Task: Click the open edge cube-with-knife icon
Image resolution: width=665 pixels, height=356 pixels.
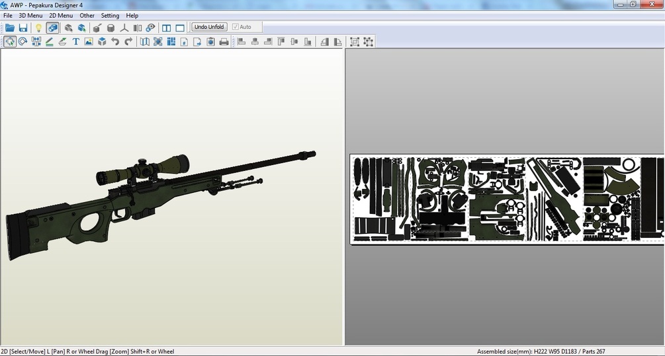Action: [x=97, y=28]
